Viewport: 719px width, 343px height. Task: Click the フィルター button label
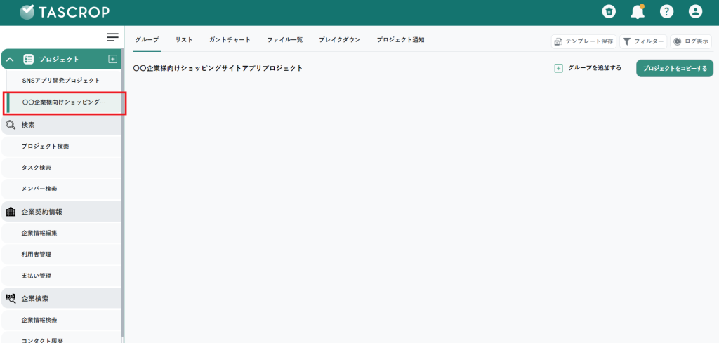coord(649,41)
